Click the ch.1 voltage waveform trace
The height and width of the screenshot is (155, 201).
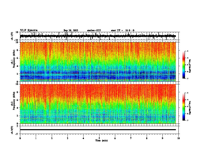(x=98, y=36)
